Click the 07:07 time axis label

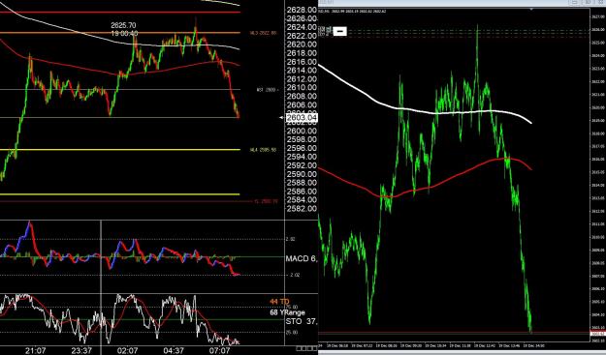pos(219,350)
